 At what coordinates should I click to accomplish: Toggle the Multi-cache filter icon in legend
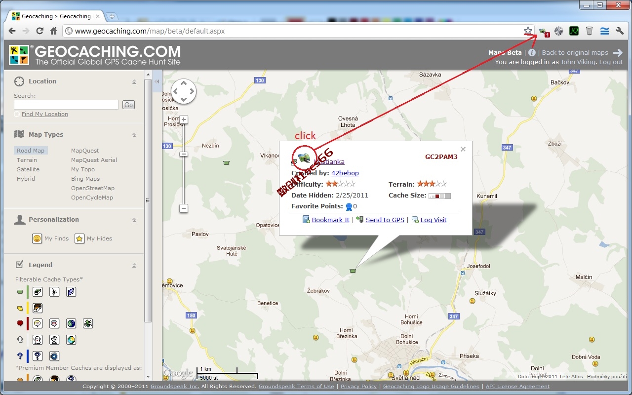38,308
